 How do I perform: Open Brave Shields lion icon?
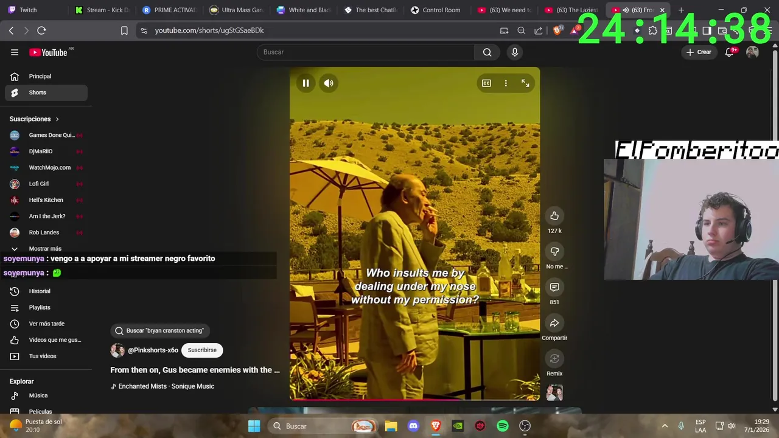point(557,30)
